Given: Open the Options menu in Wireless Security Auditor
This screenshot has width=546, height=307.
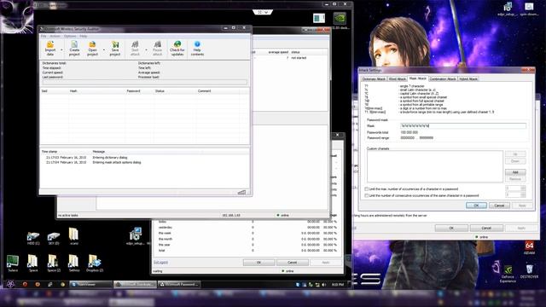Looking at the screenshot, I should (70, 36).
